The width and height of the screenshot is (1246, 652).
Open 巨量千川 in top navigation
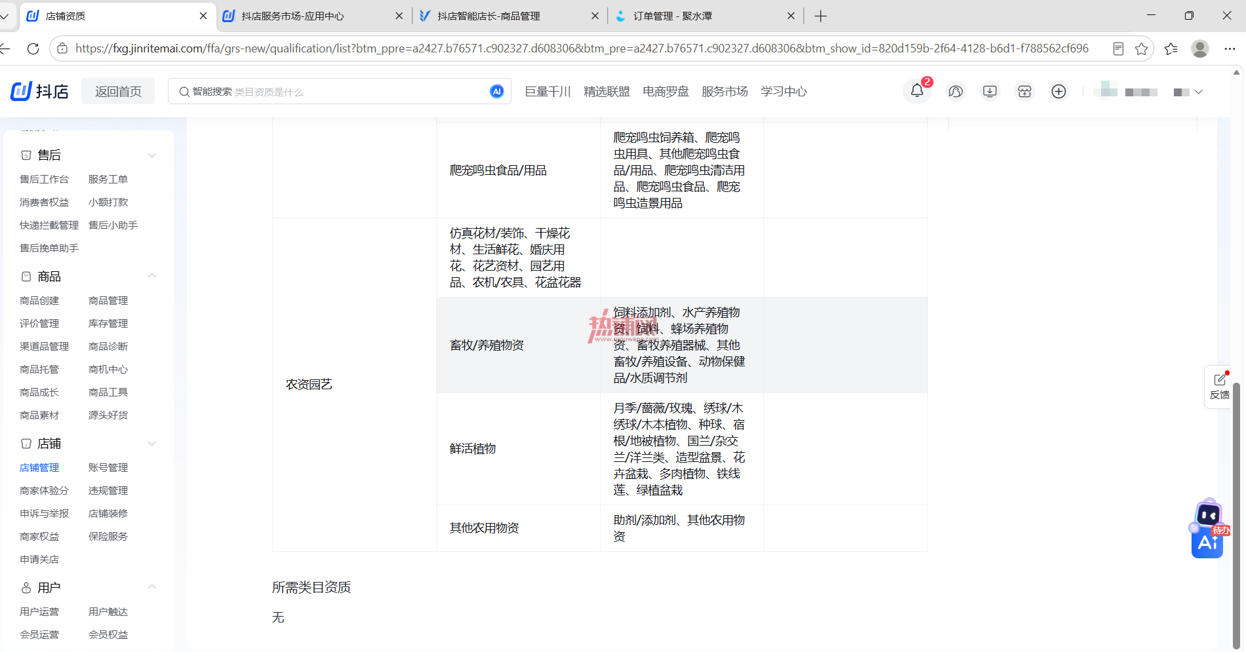click(548, 92)
